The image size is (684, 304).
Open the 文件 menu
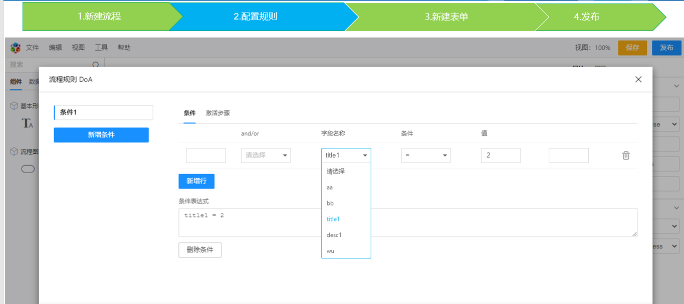[x=33, y=47]
